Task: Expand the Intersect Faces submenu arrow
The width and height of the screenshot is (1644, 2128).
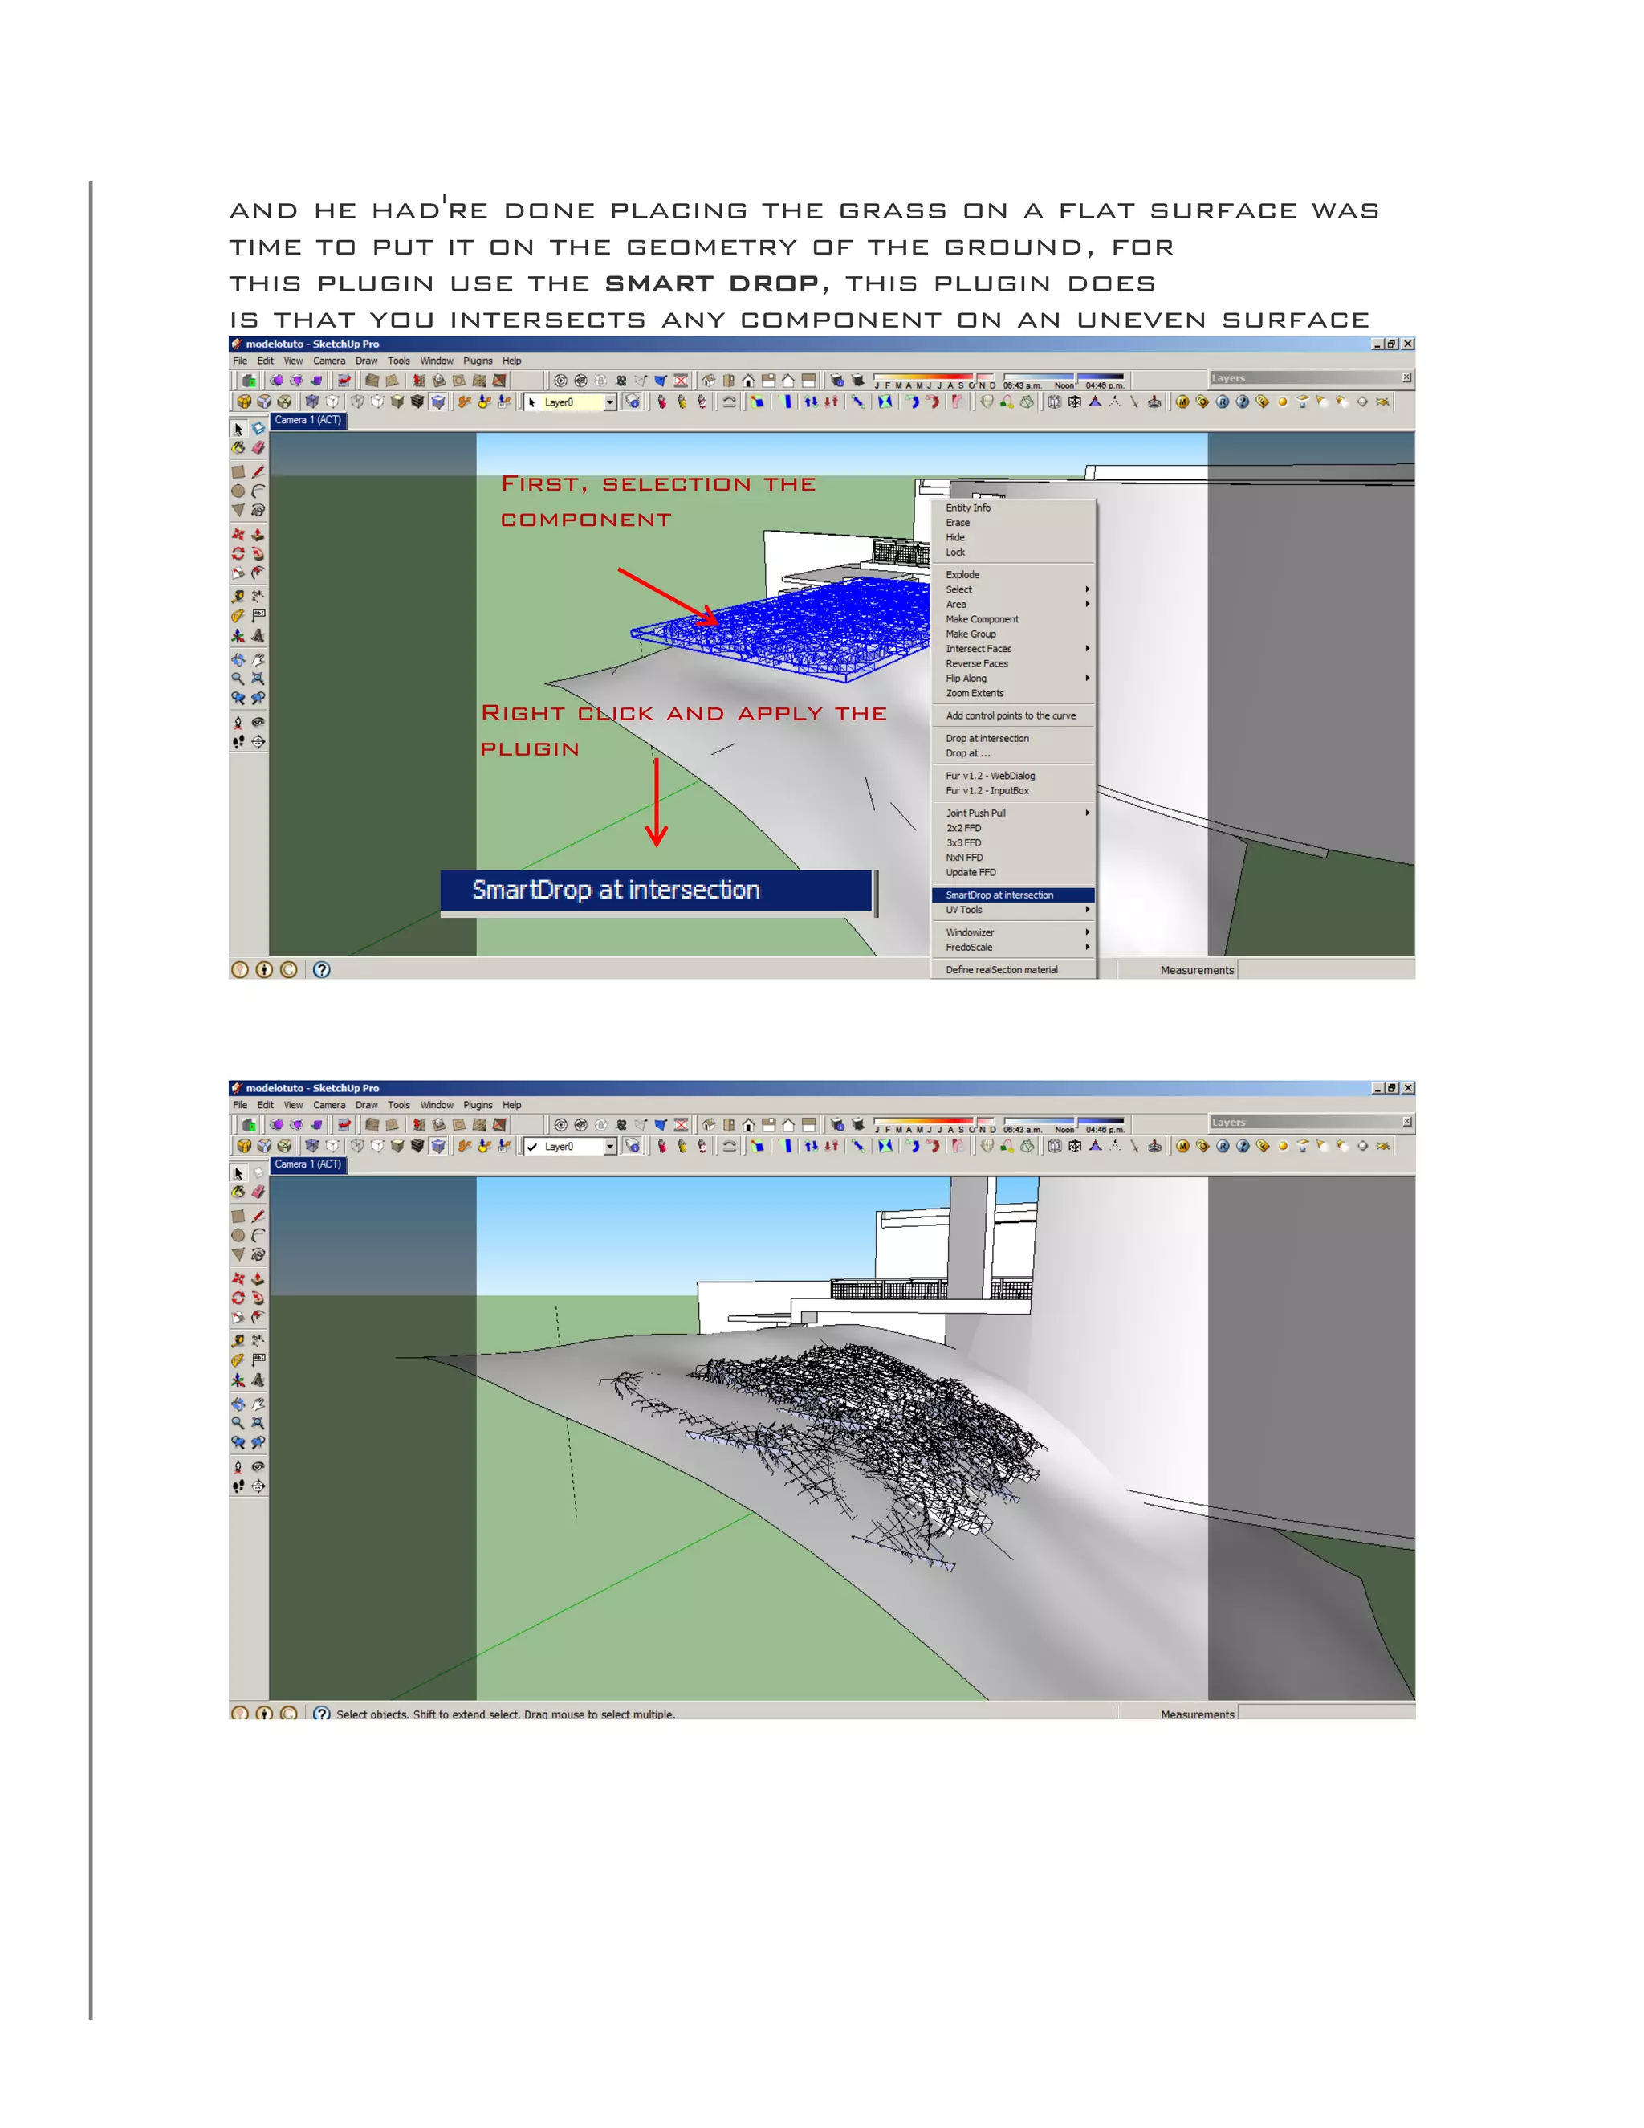Action: [x=1087, y=649]
